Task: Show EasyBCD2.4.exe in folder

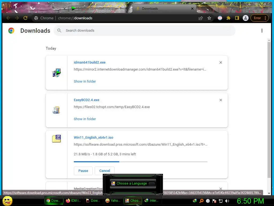Action: [85, 119]
